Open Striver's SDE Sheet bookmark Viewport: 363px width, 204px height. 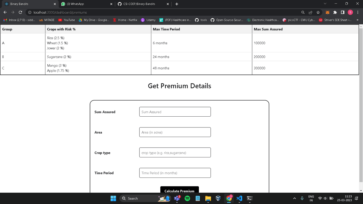pos(335,20)
